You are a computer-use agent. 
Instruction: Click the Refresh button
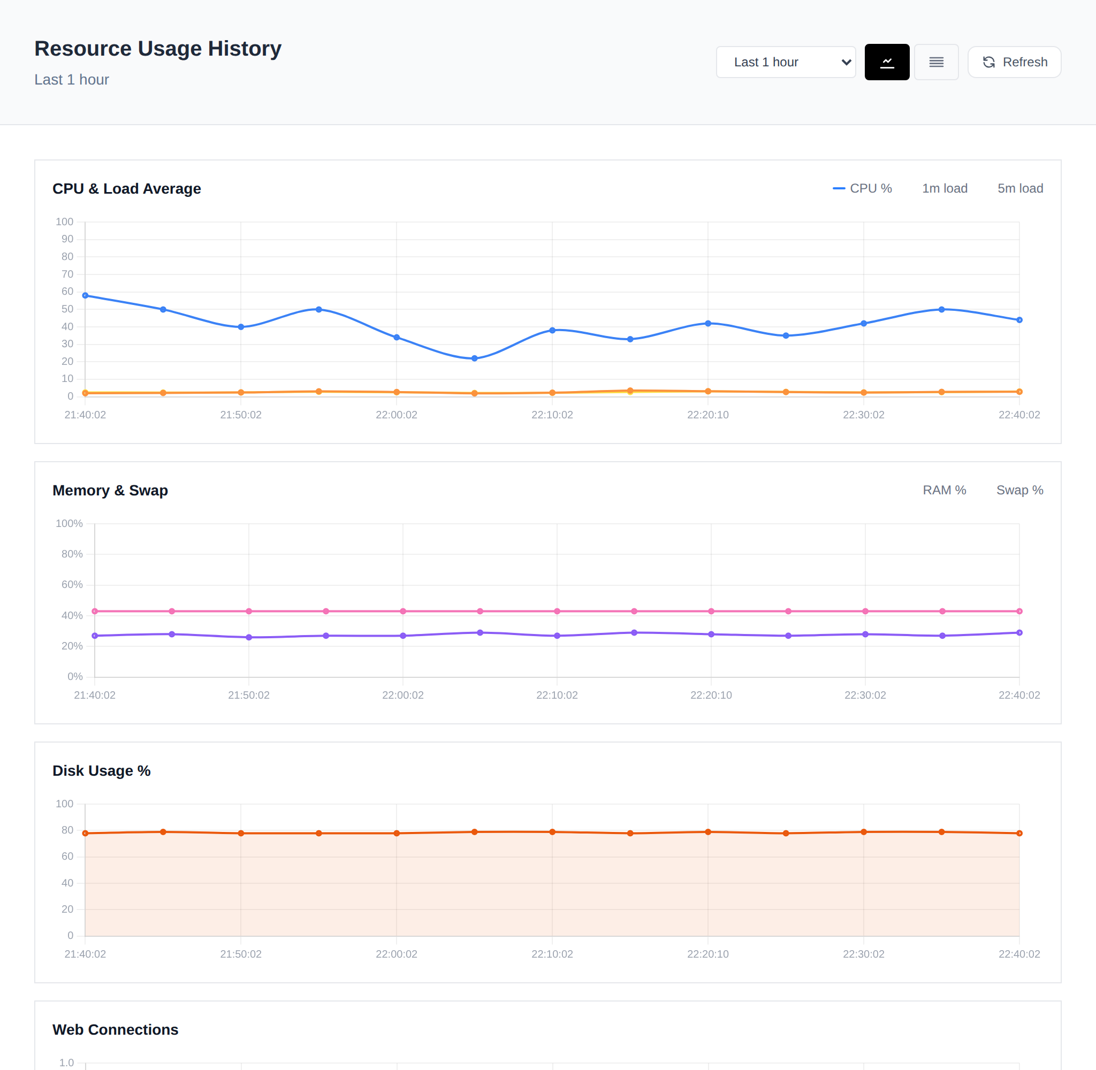pos(1014,63)
